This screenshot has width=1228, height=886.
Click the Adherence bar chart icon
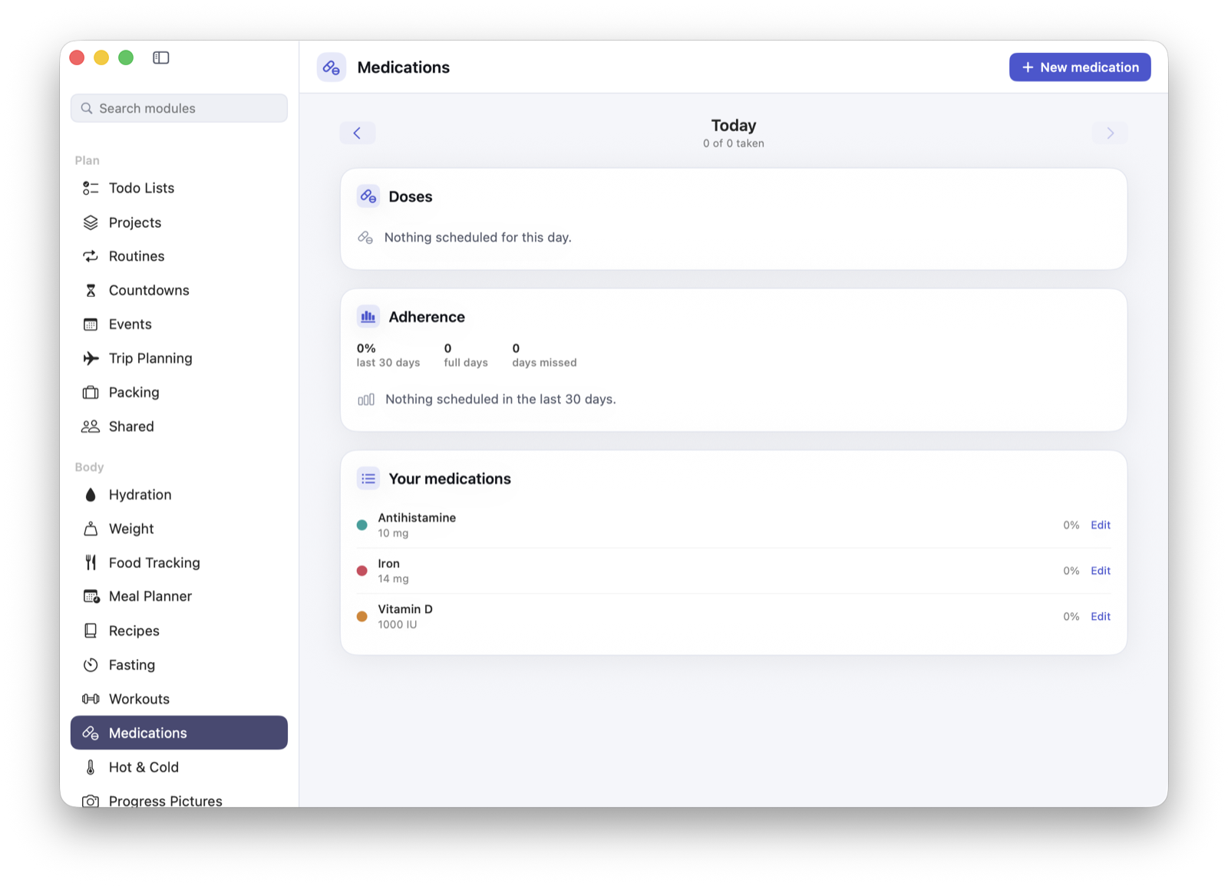pos(368,317)
